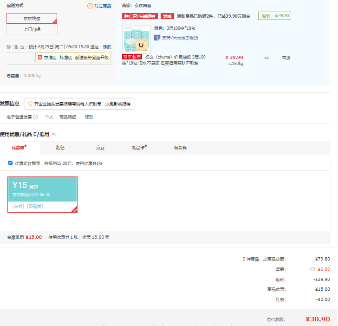Click the shipping fee info icon
The width and height of the screenshot is (338, 326).
click(x=312, y=269)
